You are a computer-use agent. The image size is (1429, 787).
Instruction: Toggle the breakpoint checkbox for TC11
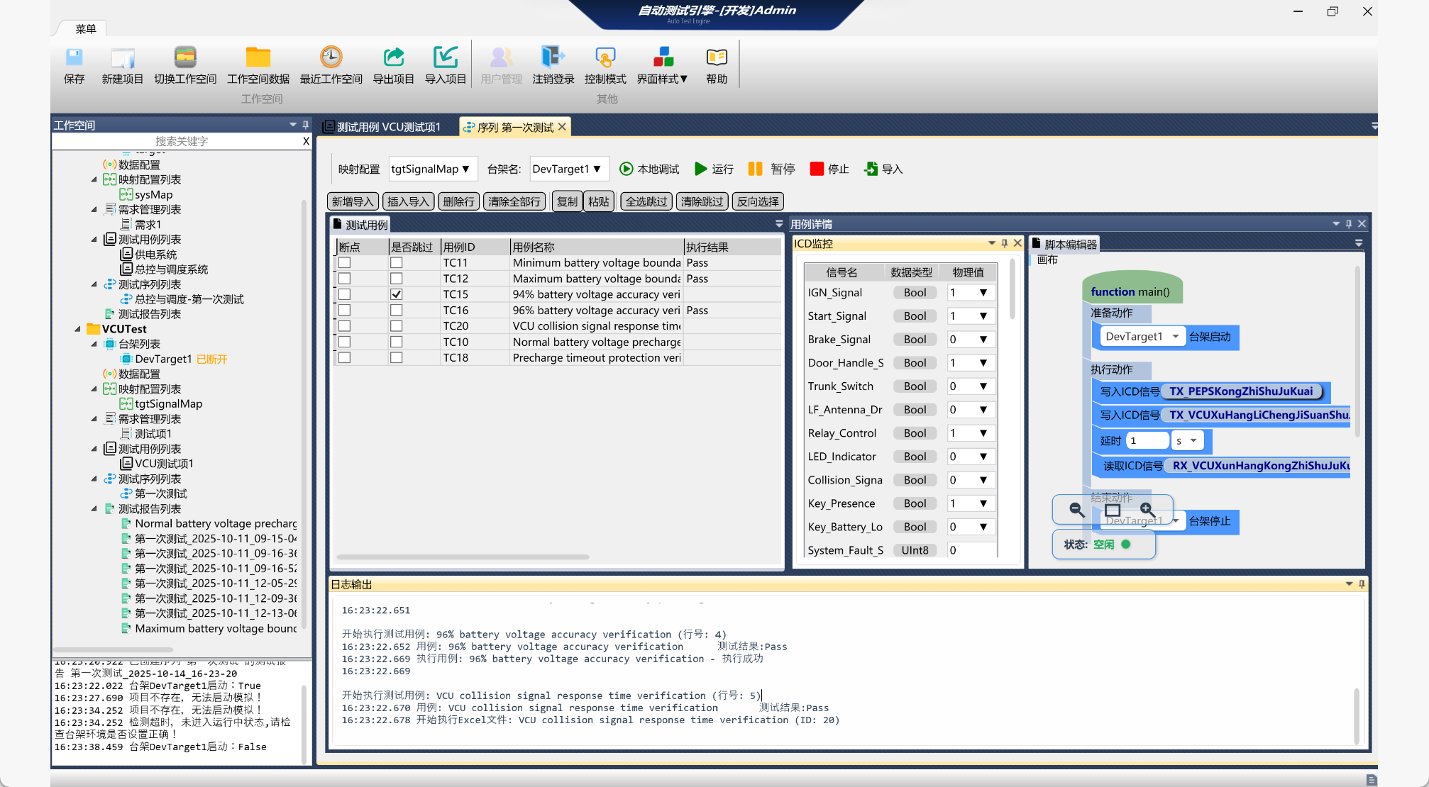pyautogui.click(x=345, y=263)
